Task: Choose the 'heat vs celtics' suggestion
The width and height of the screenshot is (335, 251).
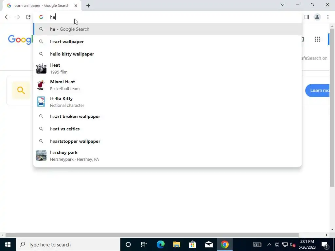Action: click(x=167, y=129)
